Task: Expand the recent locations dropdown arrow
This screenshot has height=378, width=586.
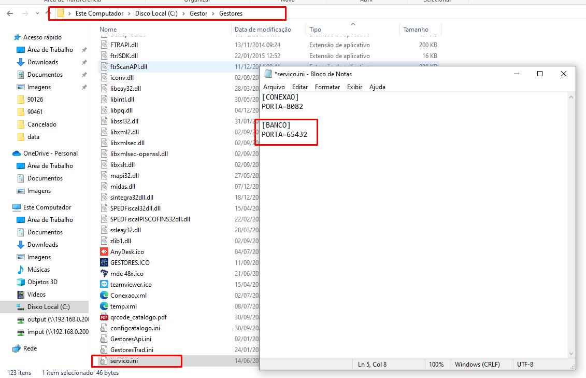Action: [36, 13]
